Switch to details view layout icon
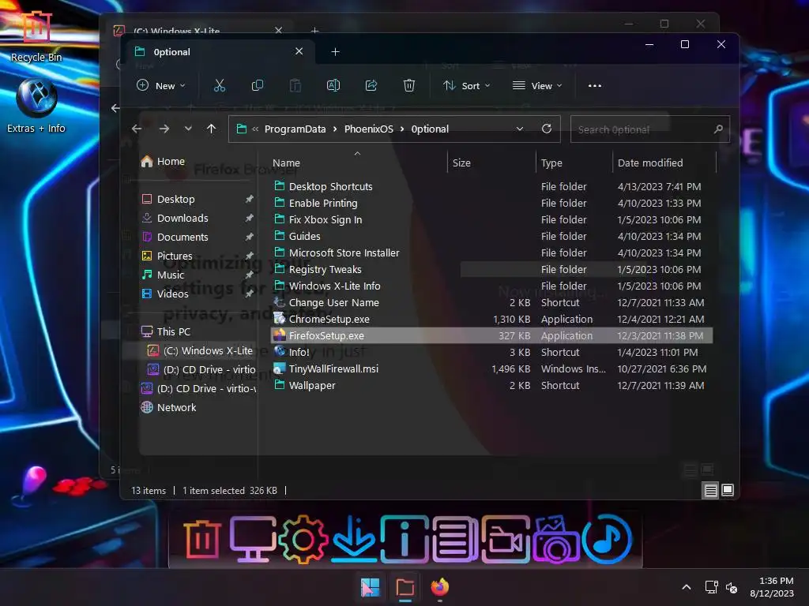This screenshot has width=809, height=606. [710, 491]
